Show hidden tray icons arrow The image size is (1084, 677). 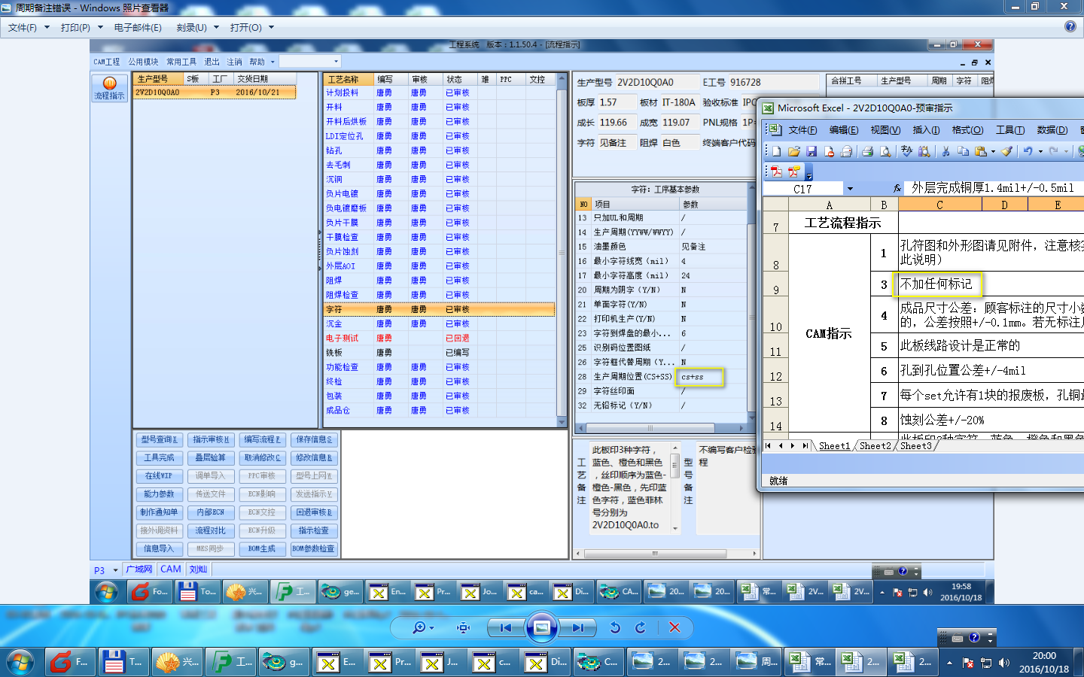coord(949,663)
